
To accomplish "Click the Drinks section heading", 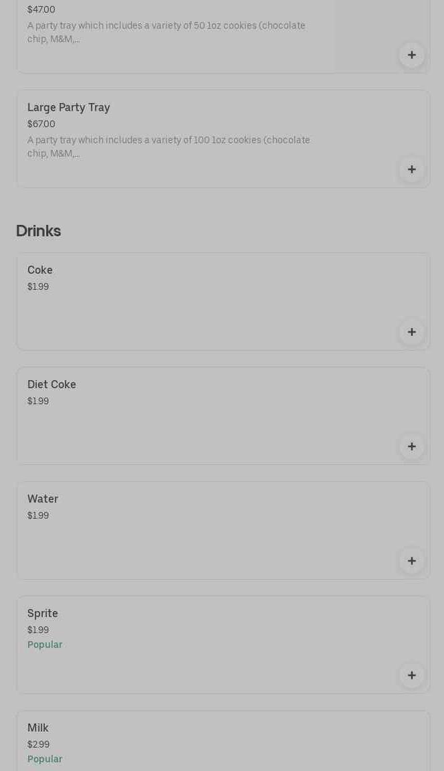I will (x=39, y=231).
